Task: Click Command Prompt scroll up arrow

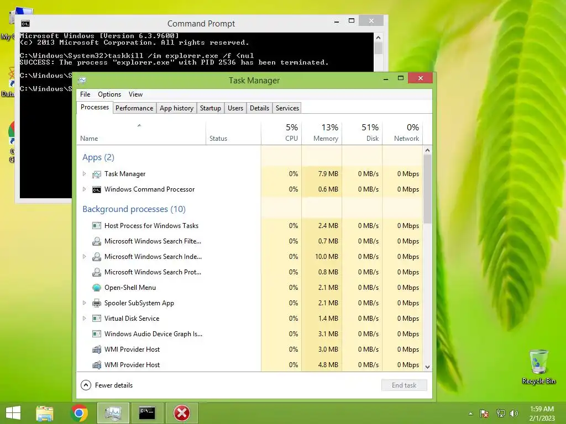Action: pos(378,38)
